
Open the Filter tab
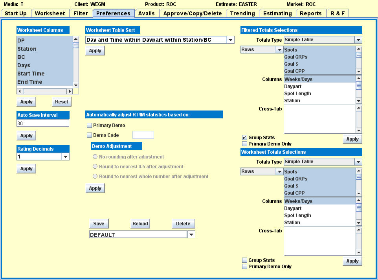[81, 13]
